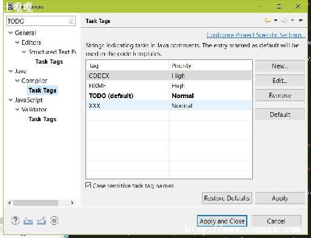
Task: Select the FIXME tag row
Action: 169,86
